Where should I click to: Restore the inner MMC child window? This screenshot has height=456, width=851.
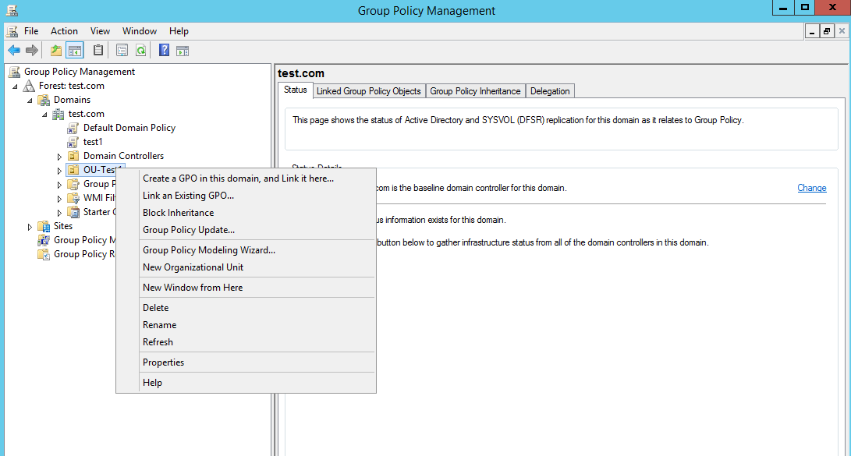tap(827, 31)
